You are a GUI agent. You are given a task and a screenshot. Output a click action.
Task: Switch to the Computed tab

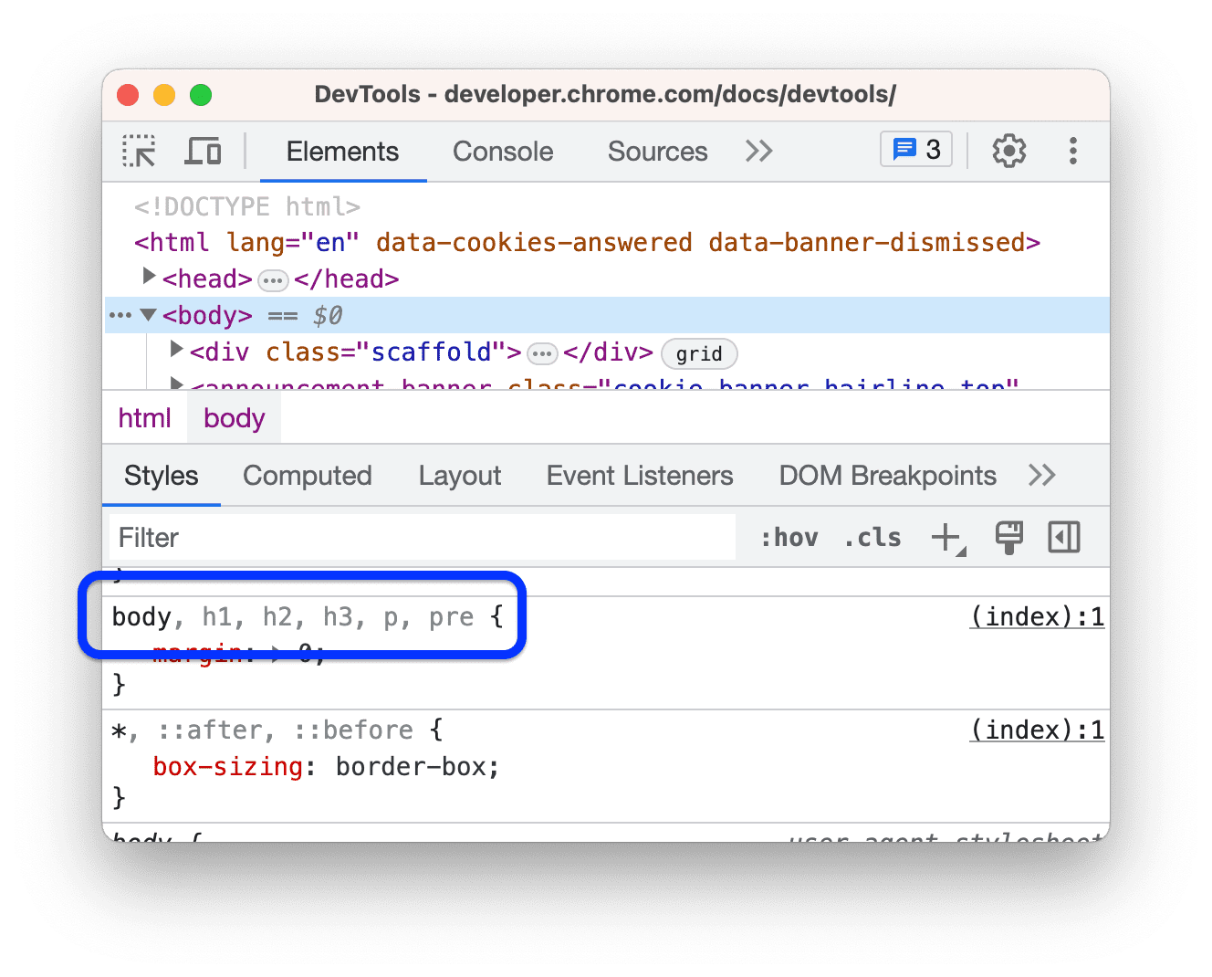pos(307,475)
